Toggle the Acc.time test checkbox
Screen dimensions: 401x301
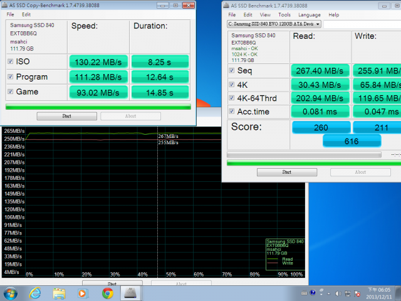[232, 112]
